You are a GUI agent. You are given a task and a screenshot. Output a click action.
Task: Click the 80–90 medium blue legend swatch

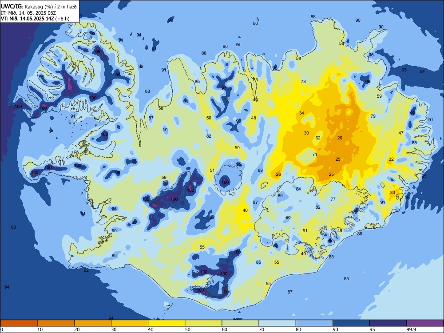314,323
